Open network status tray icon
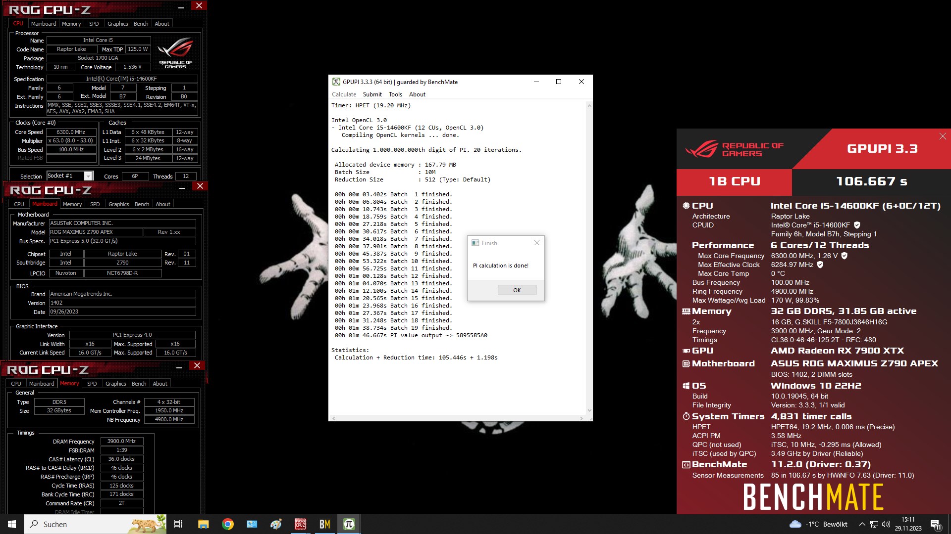Viewport: 951px width, 534px height. click(874, 524)
